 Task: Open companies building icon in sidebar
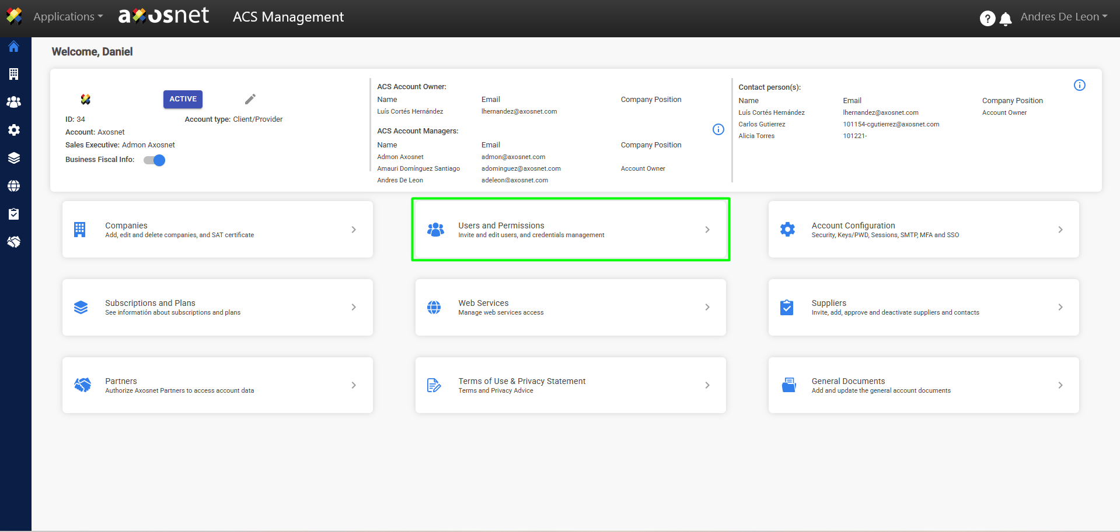pyautogui.click(x=14, y=74)
